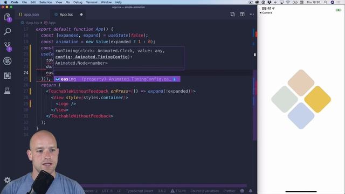
Task: Open the Go menu
Action: (x=68, y=2)
